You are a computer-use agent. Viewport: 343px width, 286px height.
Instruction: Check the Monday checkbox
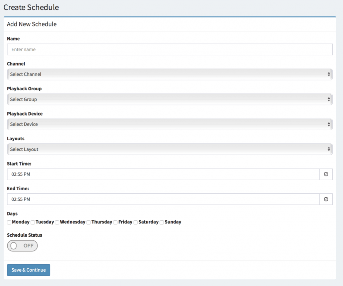(x=9, y=222)
